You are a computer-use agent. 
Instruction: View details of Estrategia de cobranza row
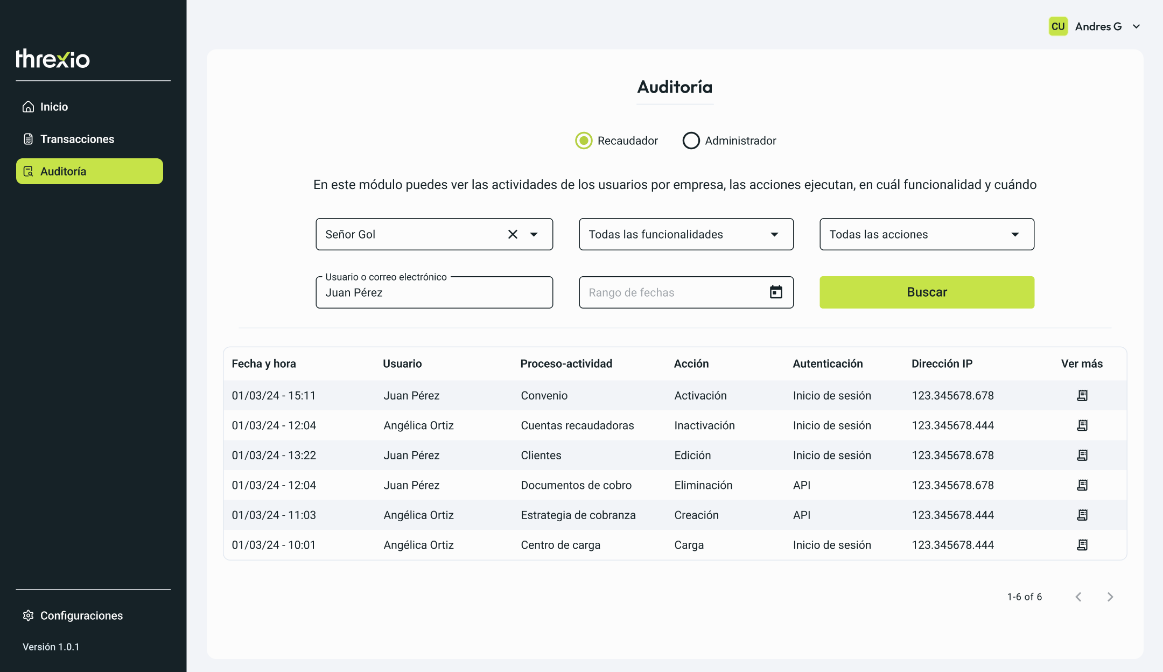point(1082,515)
